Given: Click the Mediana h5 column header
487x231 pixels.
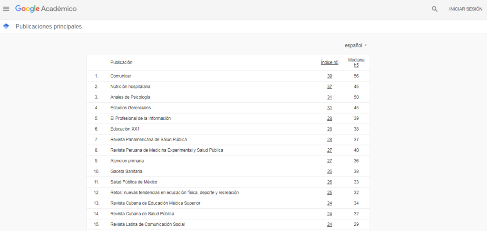Looking at the screenshot, I should coord(356,62).
